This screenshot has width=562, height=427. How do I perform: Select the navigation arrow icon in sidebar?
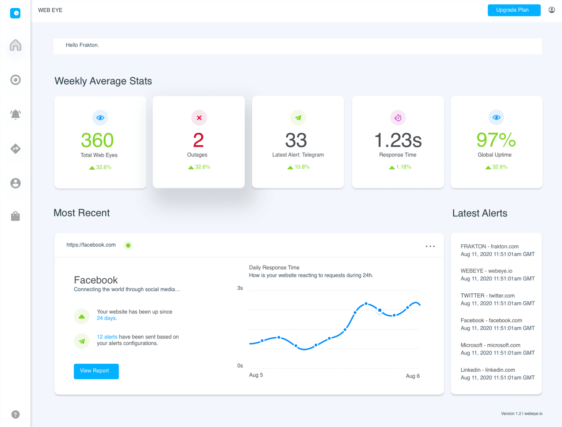[15, 149]
